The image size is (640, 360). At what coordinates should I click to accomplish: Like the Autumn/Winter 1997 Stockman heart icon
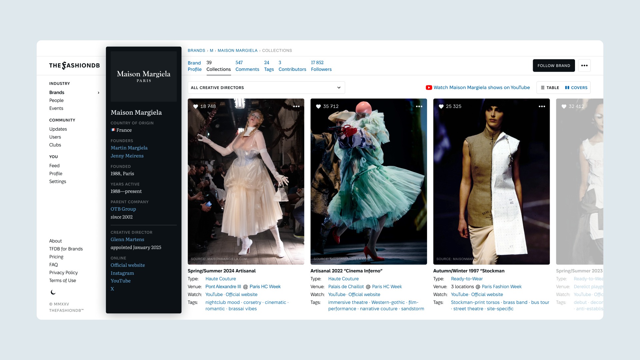pos(441,106)
